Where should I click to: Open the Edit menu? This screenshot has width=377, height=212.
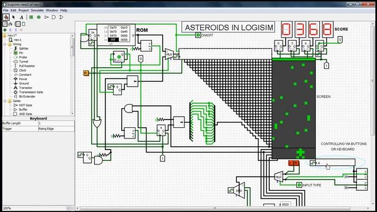click(x=13, y=11)
